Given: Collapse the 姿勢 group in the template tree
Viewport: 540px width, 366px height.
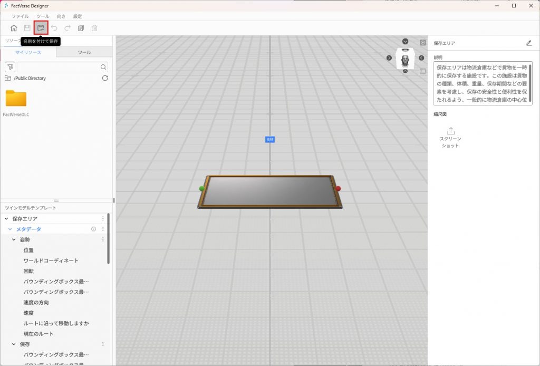Looking at the screenshot, I should [14, 239].
